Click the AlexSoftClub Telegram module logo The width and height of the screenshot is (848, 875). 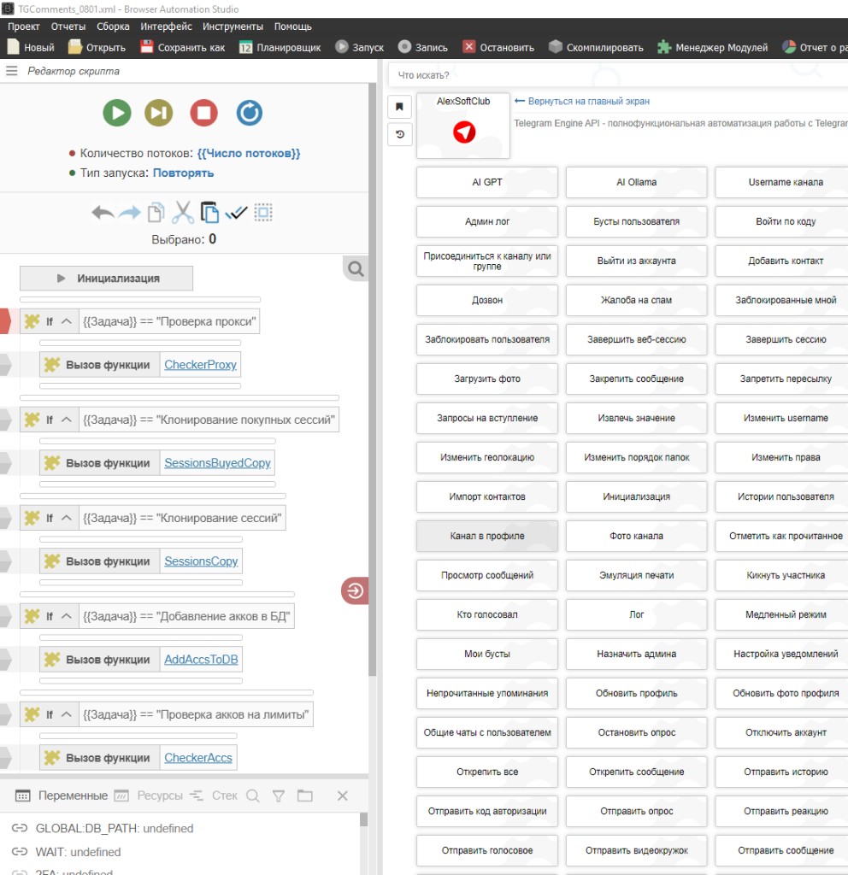tap(464, 132)
